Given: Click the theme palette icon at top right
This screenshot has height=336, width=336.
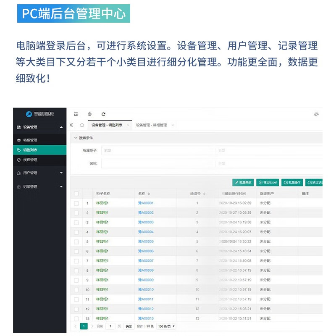Looking at the screenshot, I should pyautogui.click(x=317, y=114).
